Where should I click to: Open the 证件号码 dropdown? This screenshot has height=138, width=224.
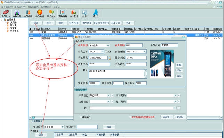175,102
